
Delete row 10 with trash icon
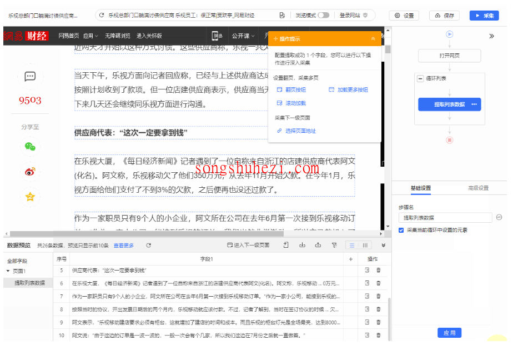pos(379,335)
